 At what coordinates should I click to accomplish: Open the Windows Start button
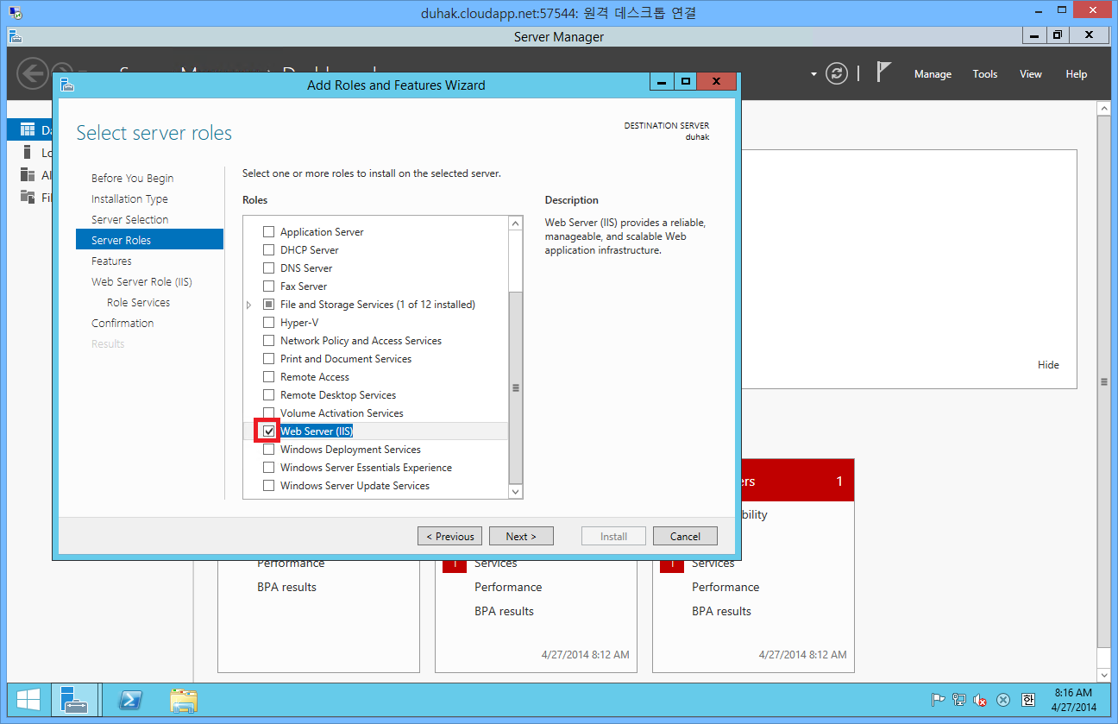(x=28, y=700)
